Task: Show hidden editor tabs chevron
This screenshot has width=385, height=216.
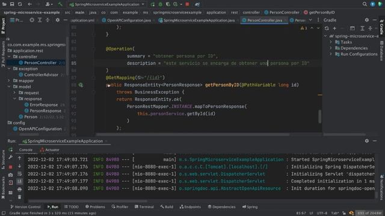Action: [310, 20]
